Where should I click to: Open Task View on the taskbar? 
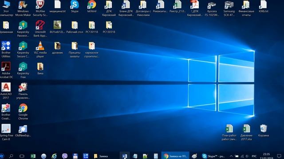[22, 156]
